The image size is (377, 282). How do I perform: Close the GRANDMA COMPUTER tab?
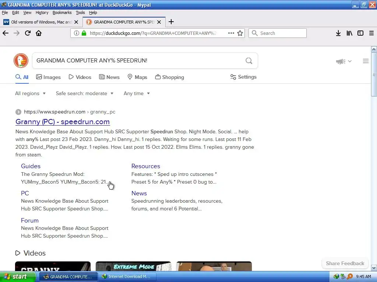click(x=159, y=22)
